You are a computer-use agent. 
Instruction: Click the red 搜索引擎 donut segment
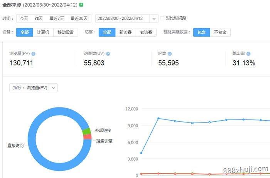click(88, 137)
